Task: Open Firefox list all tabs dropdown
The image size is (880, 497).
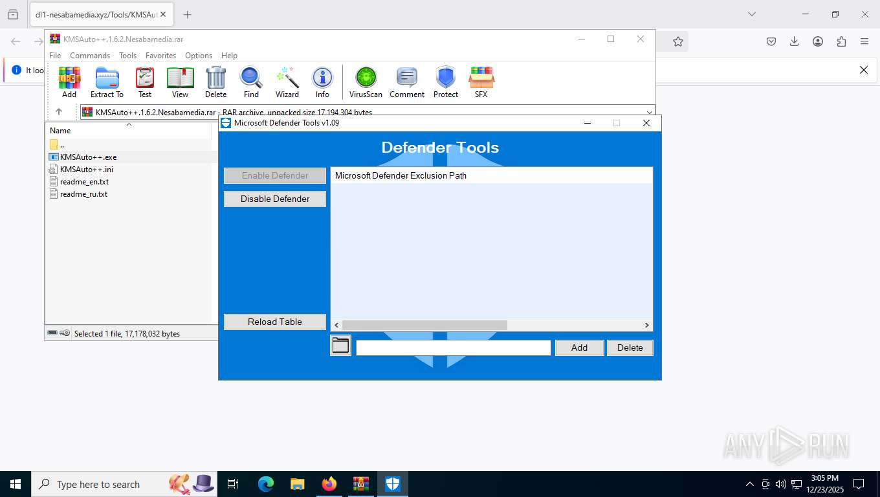Action: tap(751, 14)
